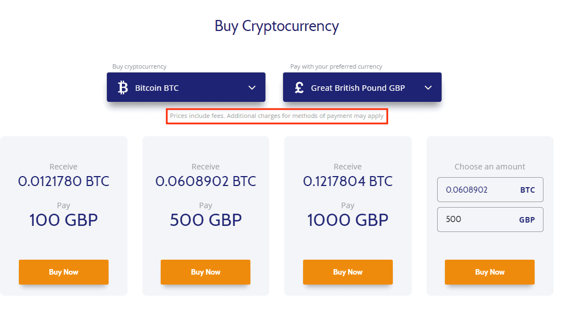Image resolution: width=564 pixels, height=325 pixels.
Task: Open the Buy cryptocurrency selector
Action: [x=186, y=87]
